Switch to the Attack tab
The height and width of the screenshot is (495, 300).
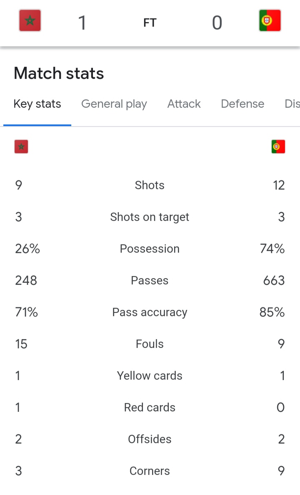coord(184,104)
